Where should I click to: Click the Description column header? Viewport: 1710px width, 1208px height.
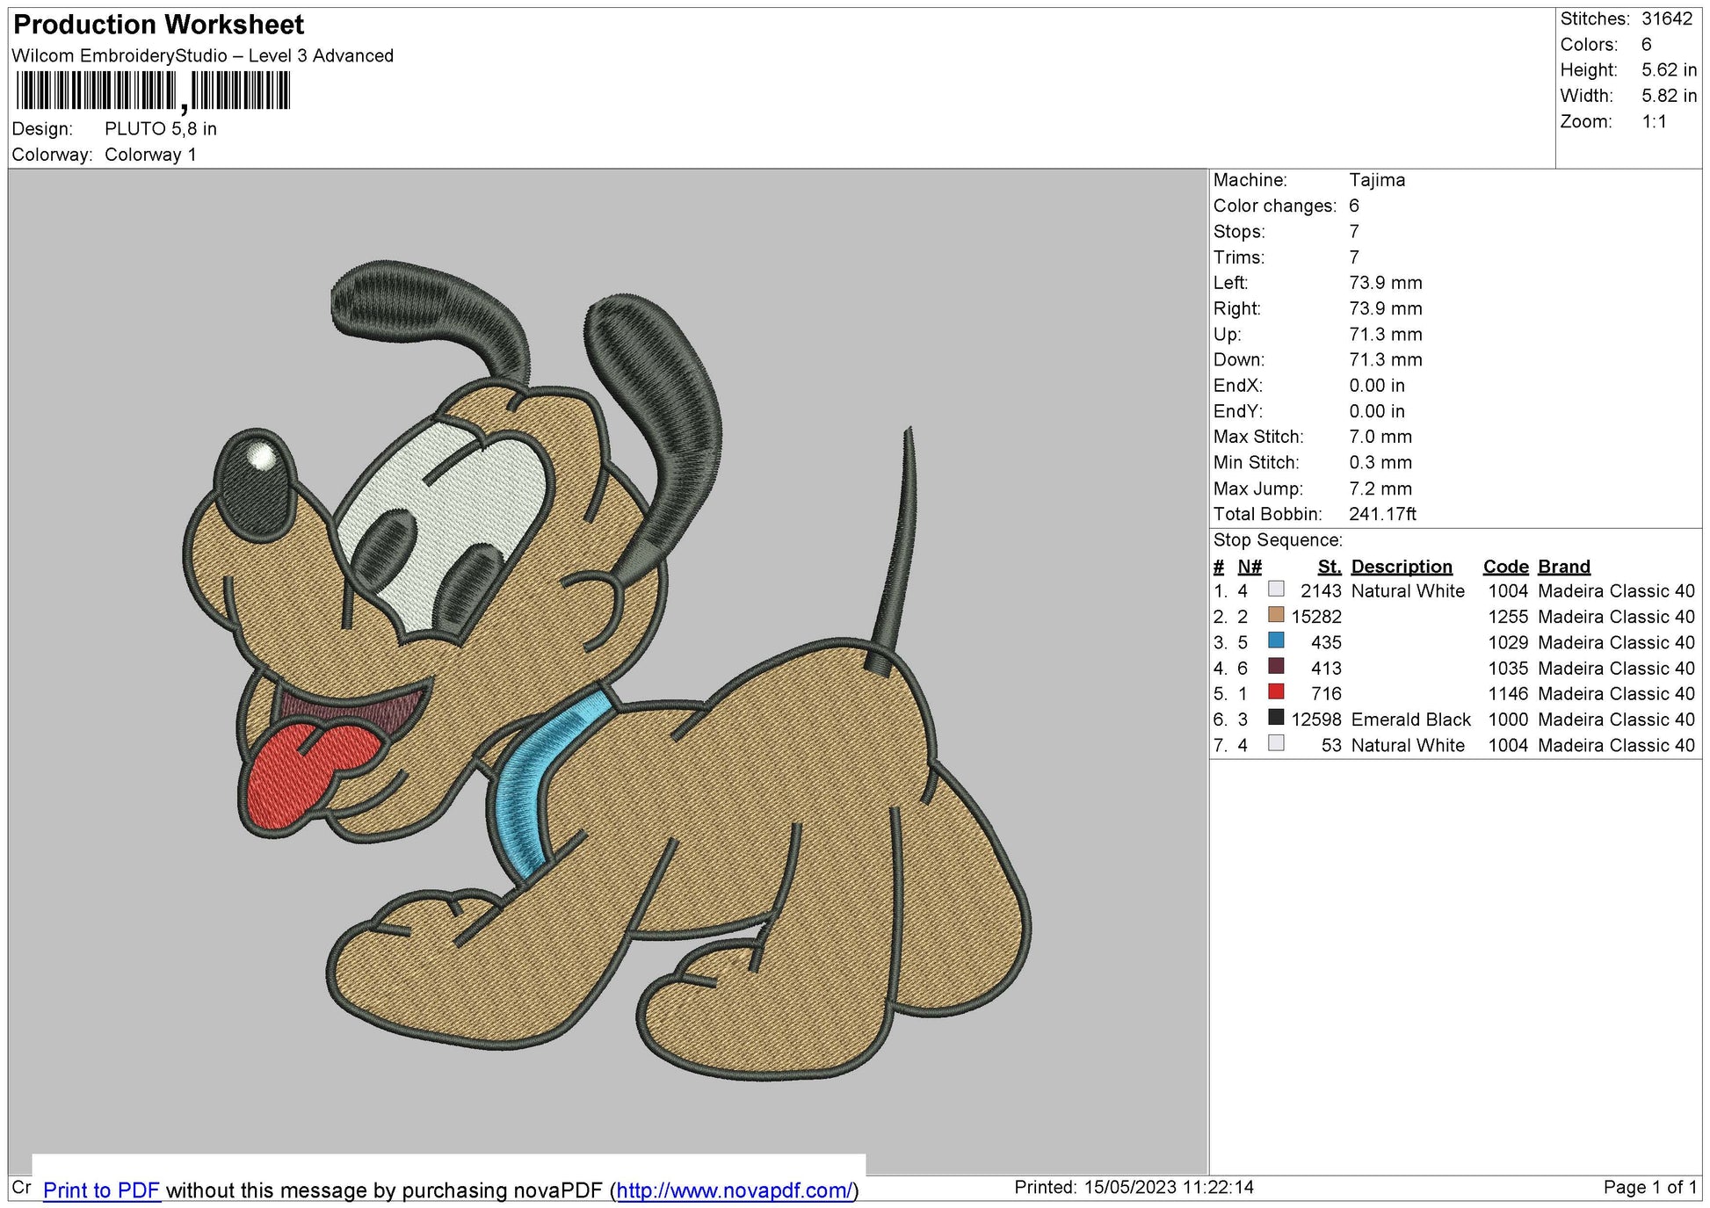point(1402,567)
